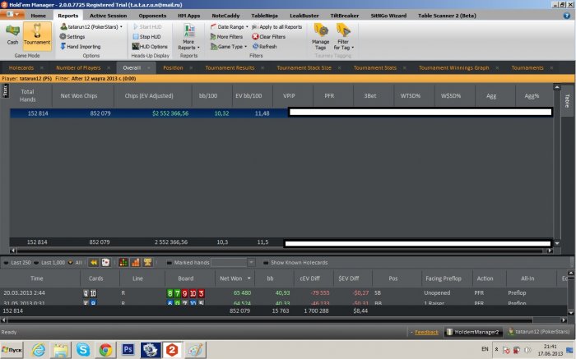Click the Feedback link
The width and height of the screenshot is (576, 359).
coord(426,332)
